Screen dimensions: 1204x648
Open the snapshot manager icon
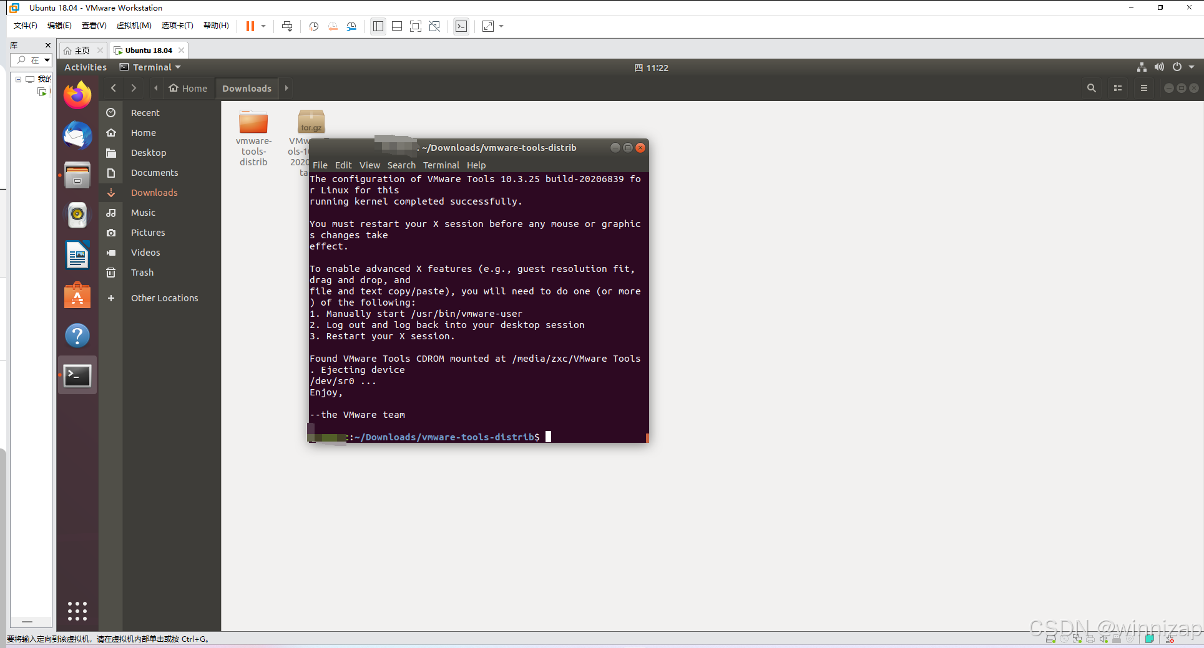point(352,26)
